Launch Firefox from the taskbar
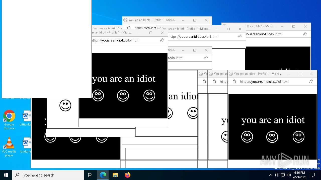Screen dimensions: 321x180 pyautogui.click(x=128, y=175)
